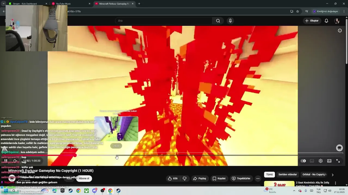Open Xbox app from taskbar
Viewport: 348px width, 195px height.
tap(86, 191)
